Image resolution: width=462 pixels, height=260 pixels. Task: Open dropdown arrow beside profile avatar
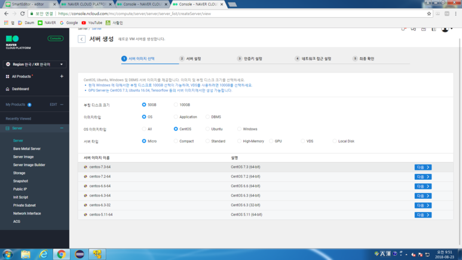451,29
